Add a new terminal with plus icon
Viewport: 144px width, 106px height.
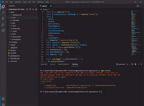pos(127,64)
